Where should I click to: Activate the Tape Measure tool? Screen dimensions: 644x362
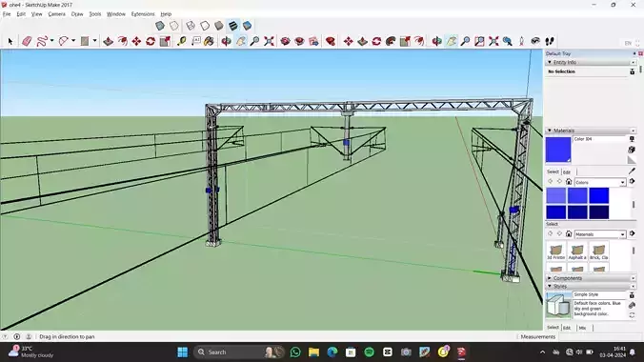tap(182, 41)
